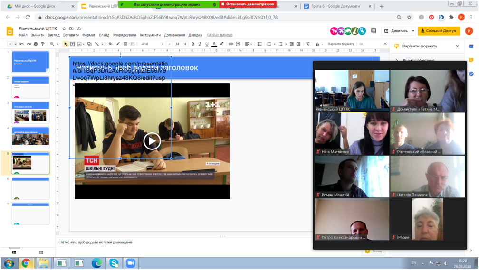
Task: Toggle bold formatting
Action: point(192,44)
